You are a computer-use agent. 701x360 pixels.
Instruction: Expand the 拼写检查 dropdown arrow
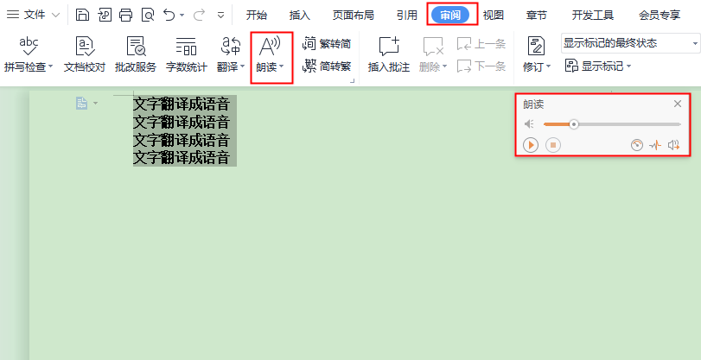[x=50, y=67]
